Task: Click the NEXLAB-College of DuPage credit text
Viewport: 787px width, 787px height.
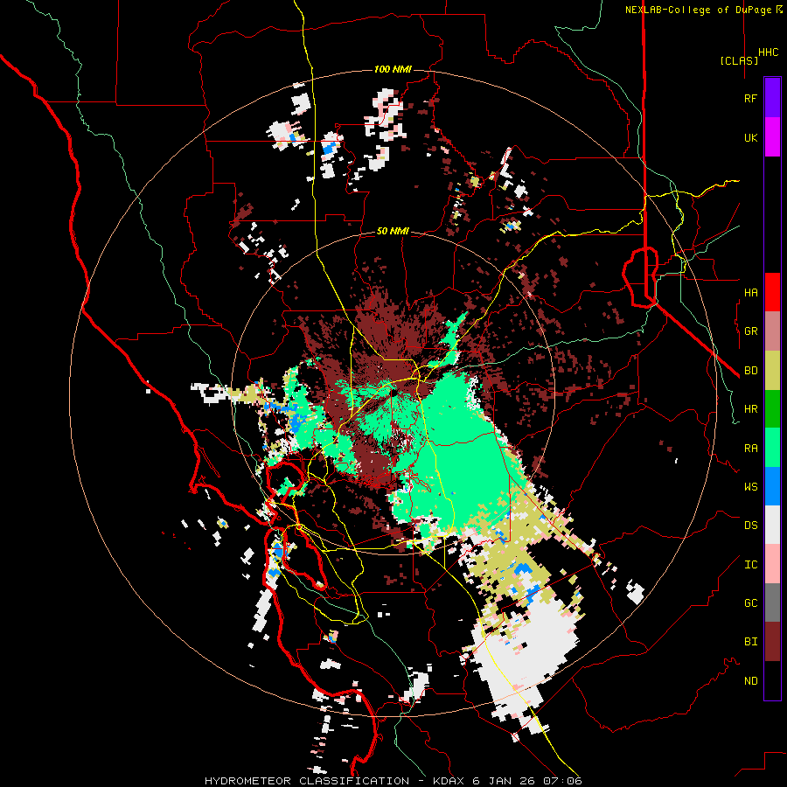Action: (x=698, y=10)
